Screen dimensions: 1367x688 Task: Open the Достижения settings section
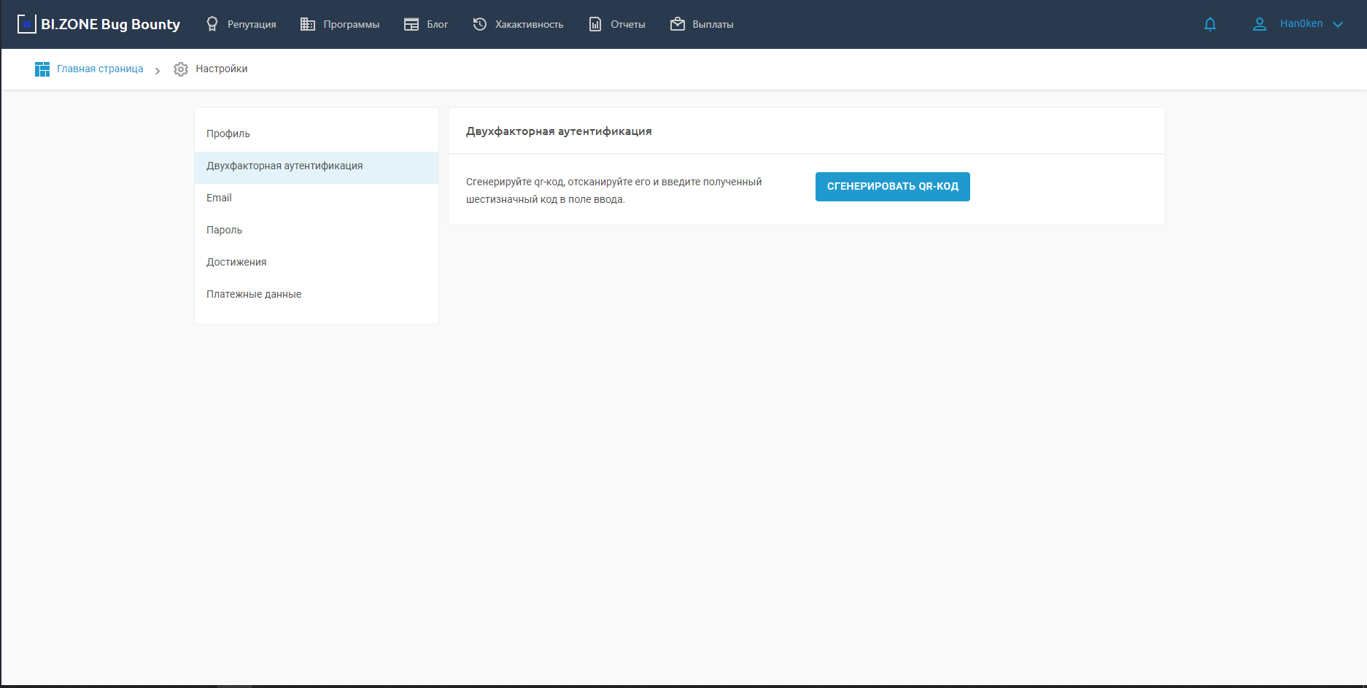236,263
